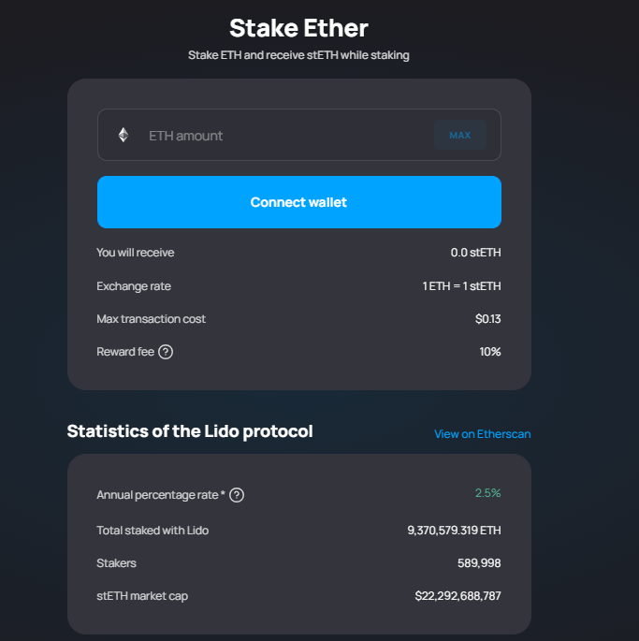Click the $0.13 transaction cost value

pyautogui.click(x=487, y=319)
